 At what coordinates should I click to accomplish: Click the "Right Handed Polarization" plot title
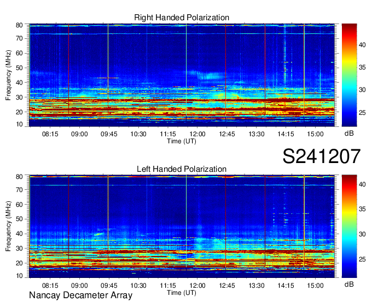(x=182, y=18)
